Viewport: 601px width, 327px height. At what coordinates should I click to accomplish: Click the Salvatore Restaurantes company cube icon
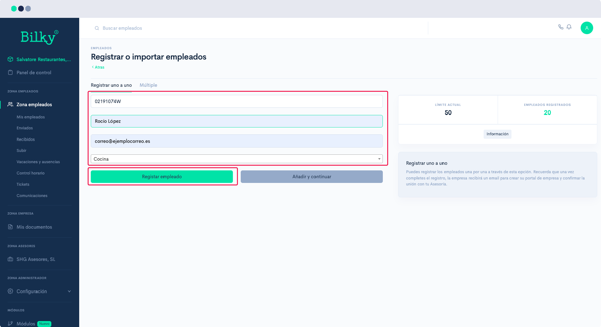(x=10, y=59)
